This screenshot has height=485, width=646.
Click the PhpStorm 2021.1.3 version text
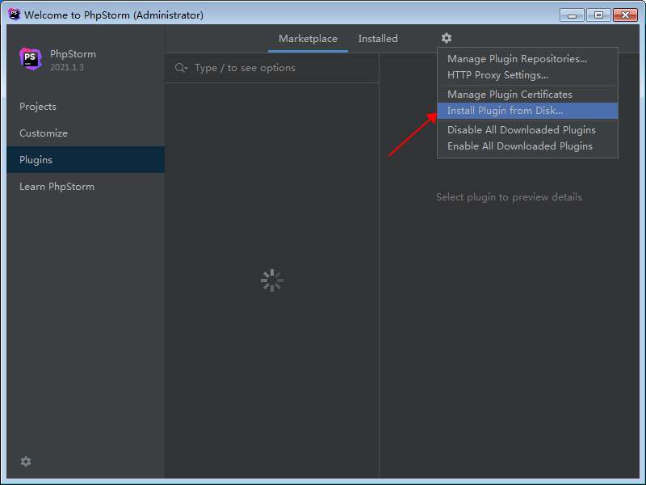tap(67, 67)
